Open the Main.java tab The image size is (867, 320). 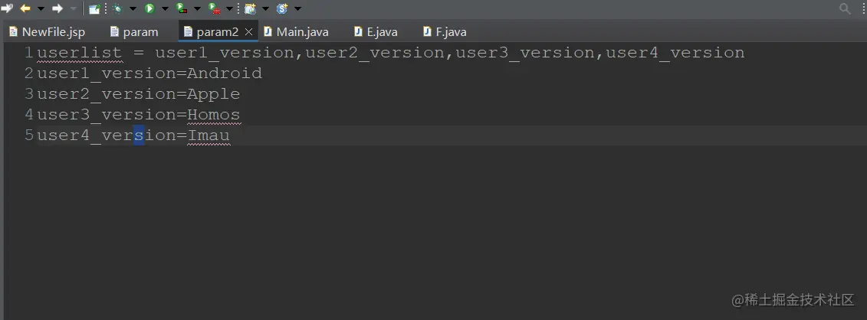296,32
